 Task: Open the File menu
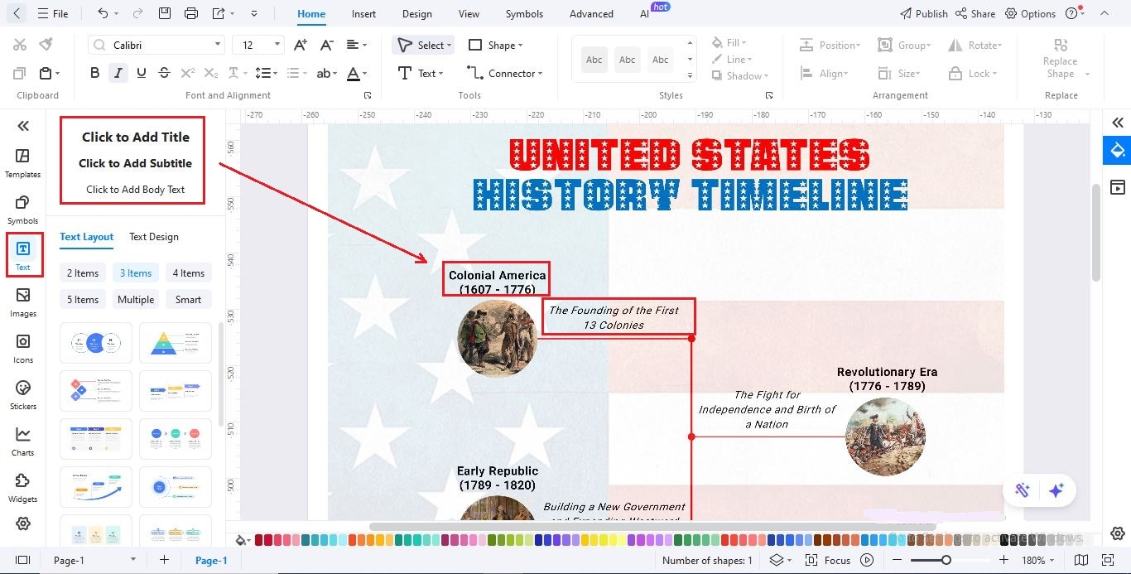tap(53, 13)
